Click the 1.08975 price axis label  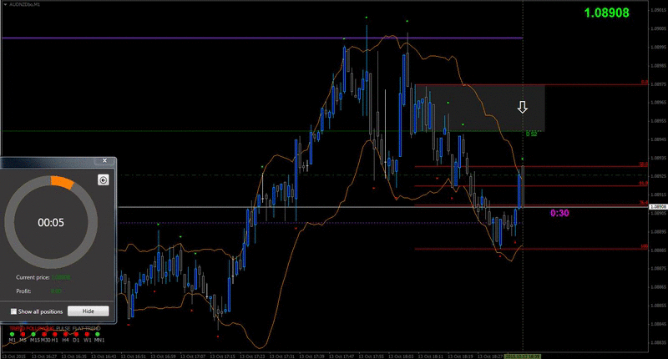[658, 83]
